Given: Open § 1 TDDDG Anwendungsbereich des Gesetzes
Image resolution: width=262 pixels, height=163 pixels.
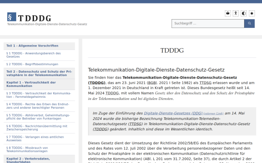Looking at the screenshot, I should [x=39, y=55].
